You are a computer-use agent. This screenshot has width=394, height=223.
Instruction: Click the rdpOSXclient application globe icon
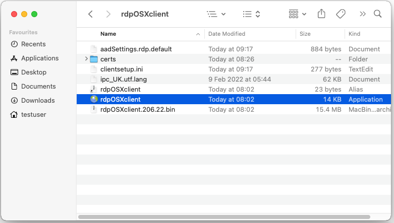click(x=94, y=100)
